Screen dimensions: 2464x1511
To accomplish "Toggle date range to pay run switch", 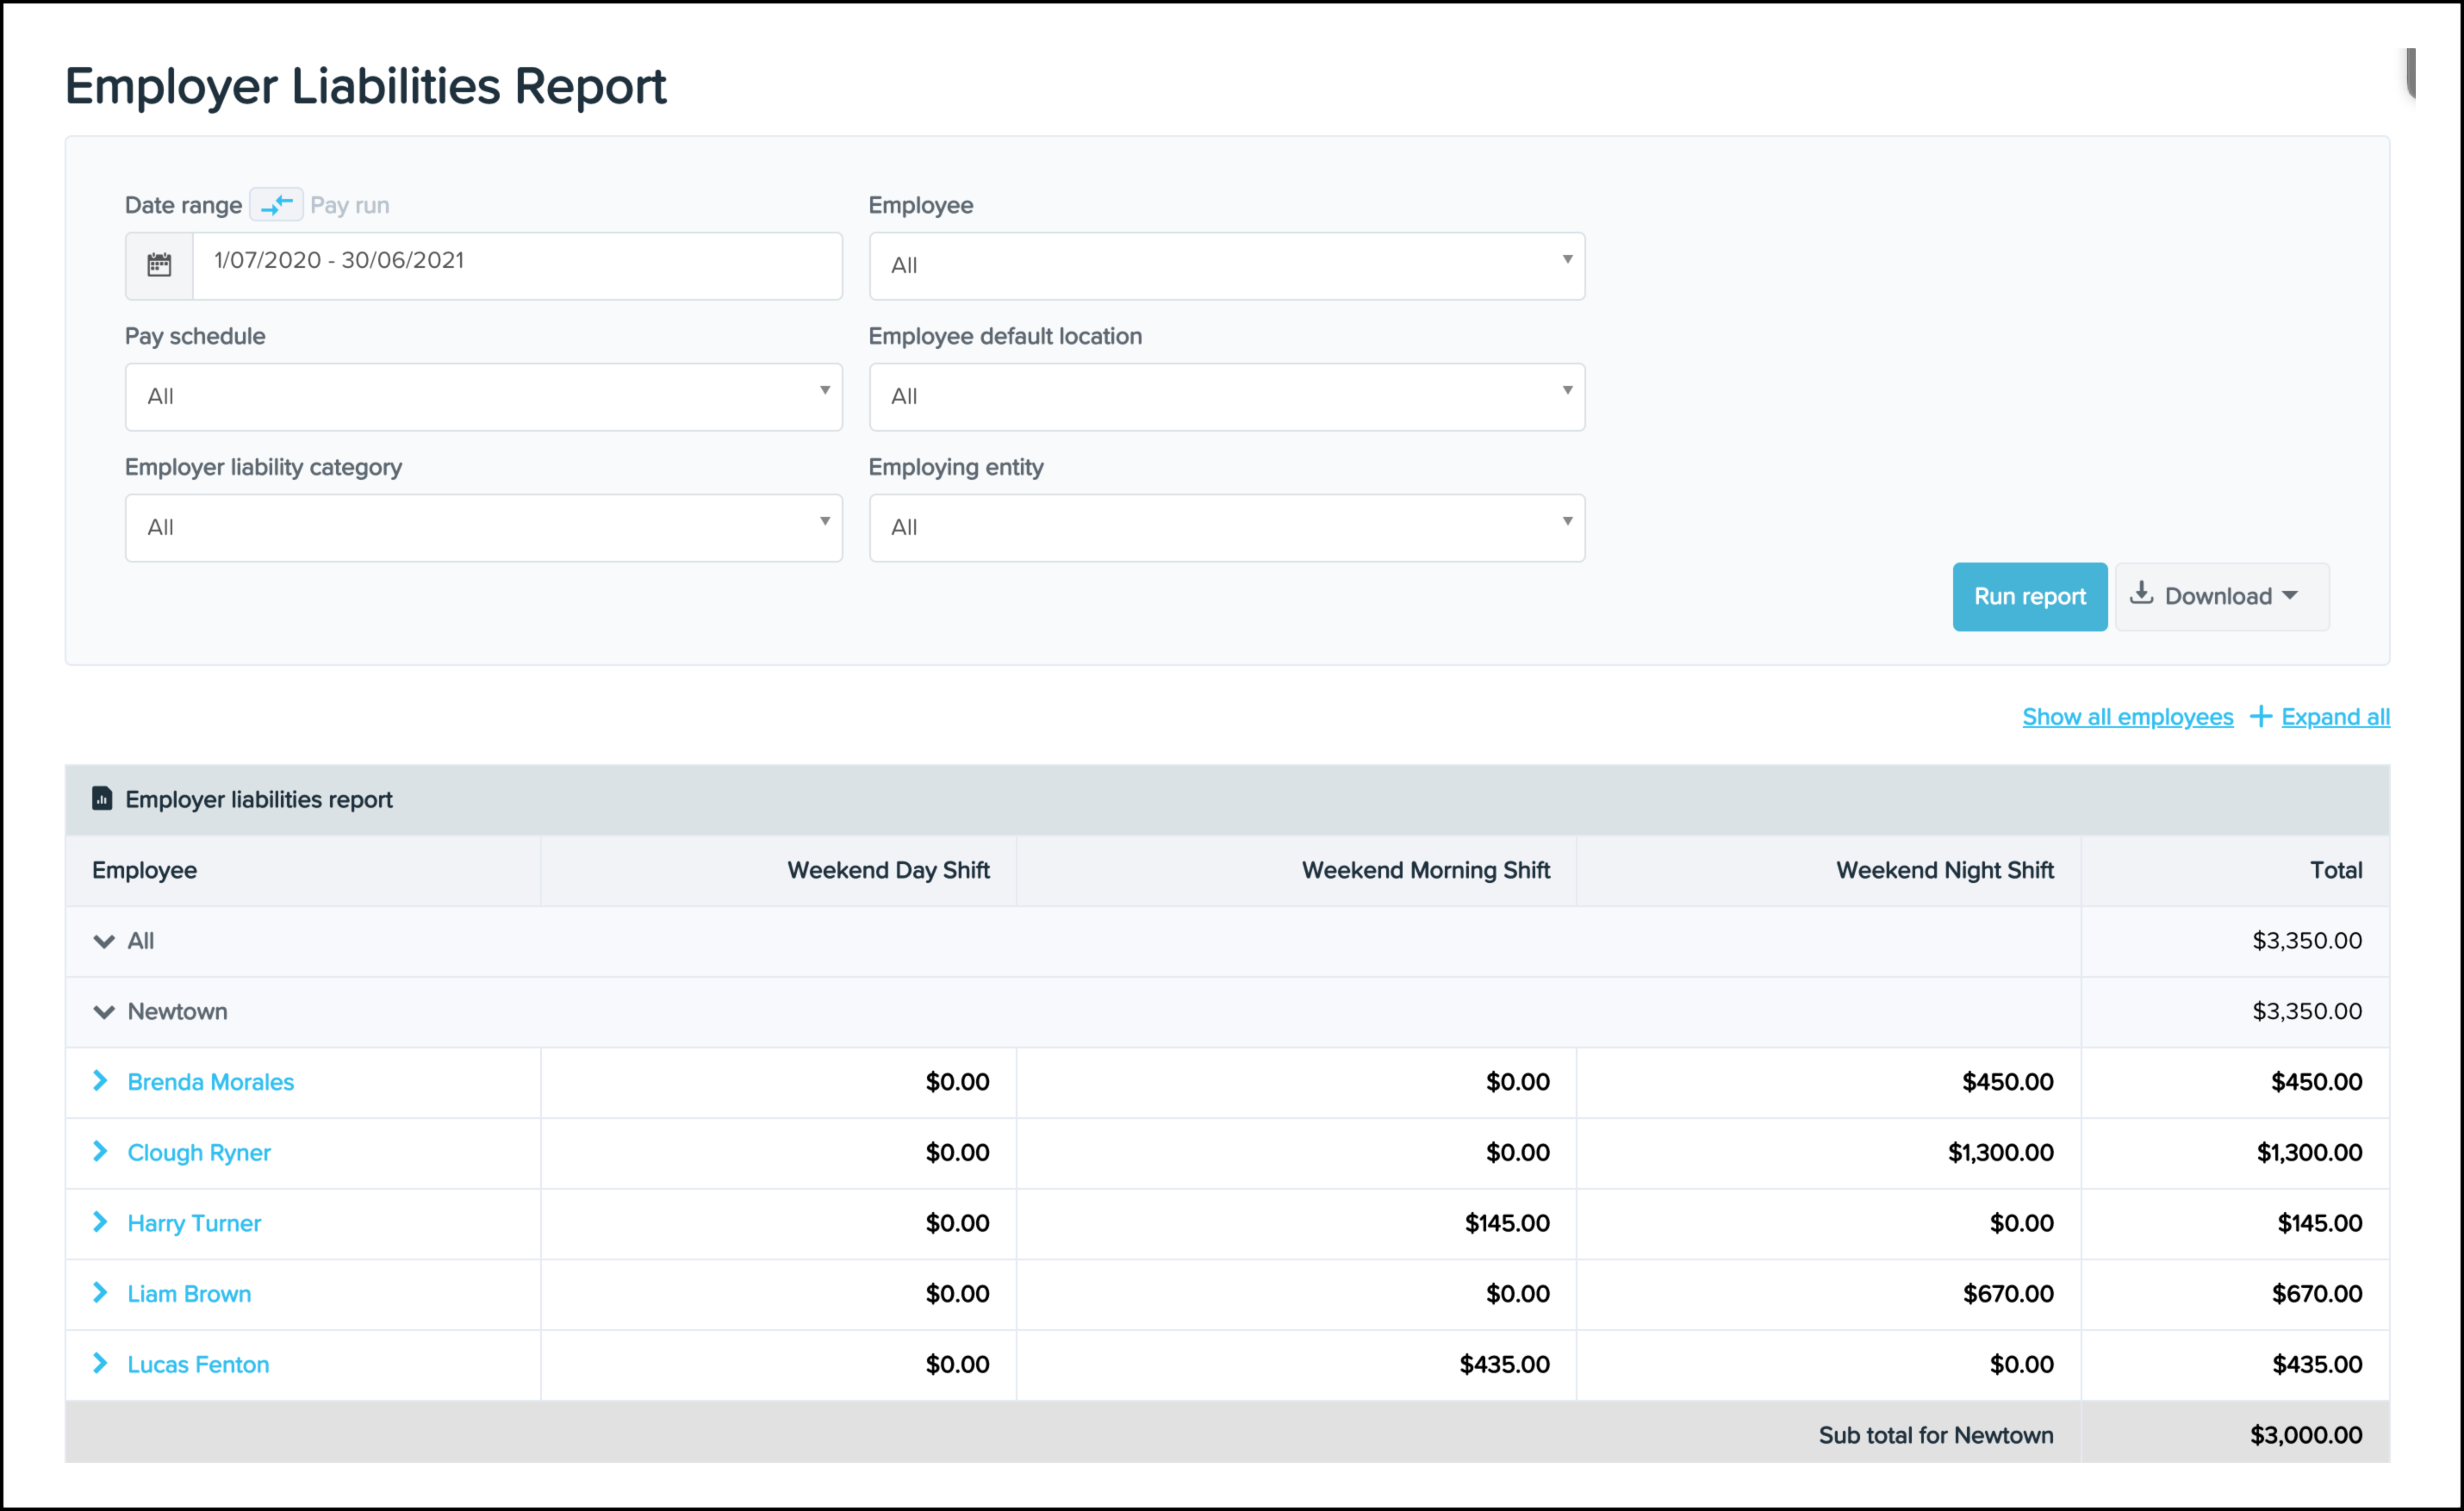I will tap(276, 205).
